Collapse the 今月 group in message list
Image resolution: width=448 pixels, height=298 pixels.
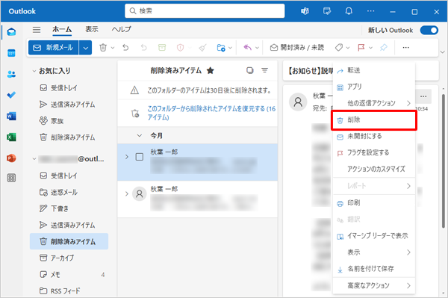click(x=140, y=136)
